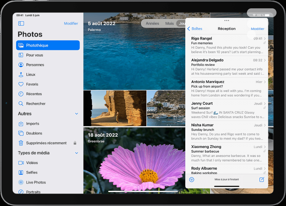Viewport: 286px width, 206px height.
Task: Open Rigo Rangel's Fun memories email
Action: [x=226, y=45]
